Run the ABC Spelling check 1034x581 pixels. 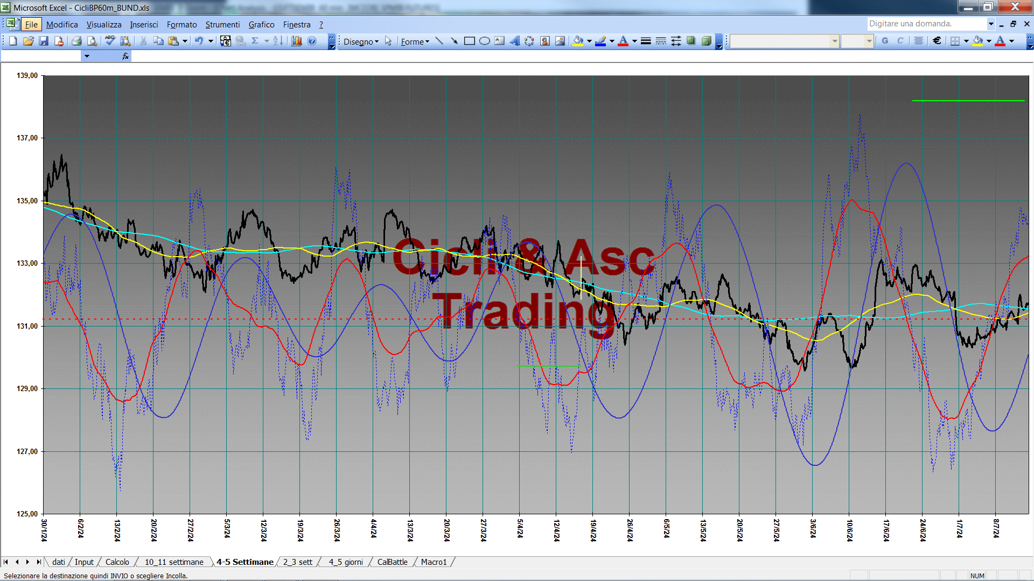coord(110,41)
